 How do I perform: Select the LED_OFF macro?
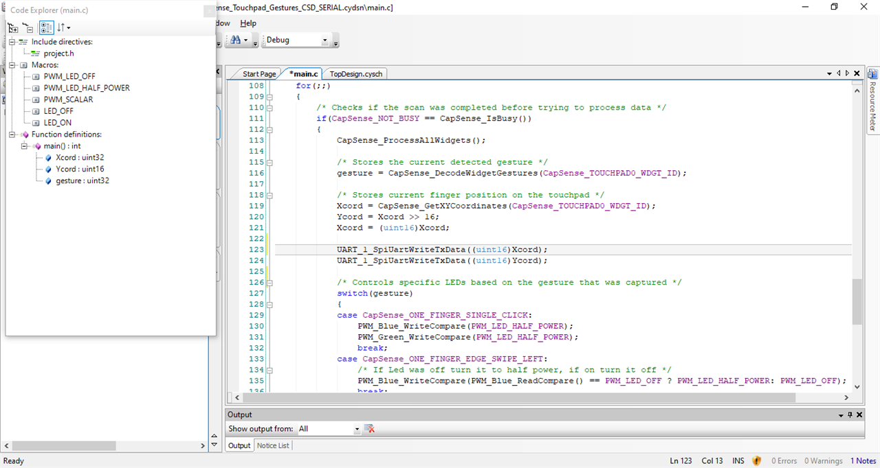tap(58, 111)
